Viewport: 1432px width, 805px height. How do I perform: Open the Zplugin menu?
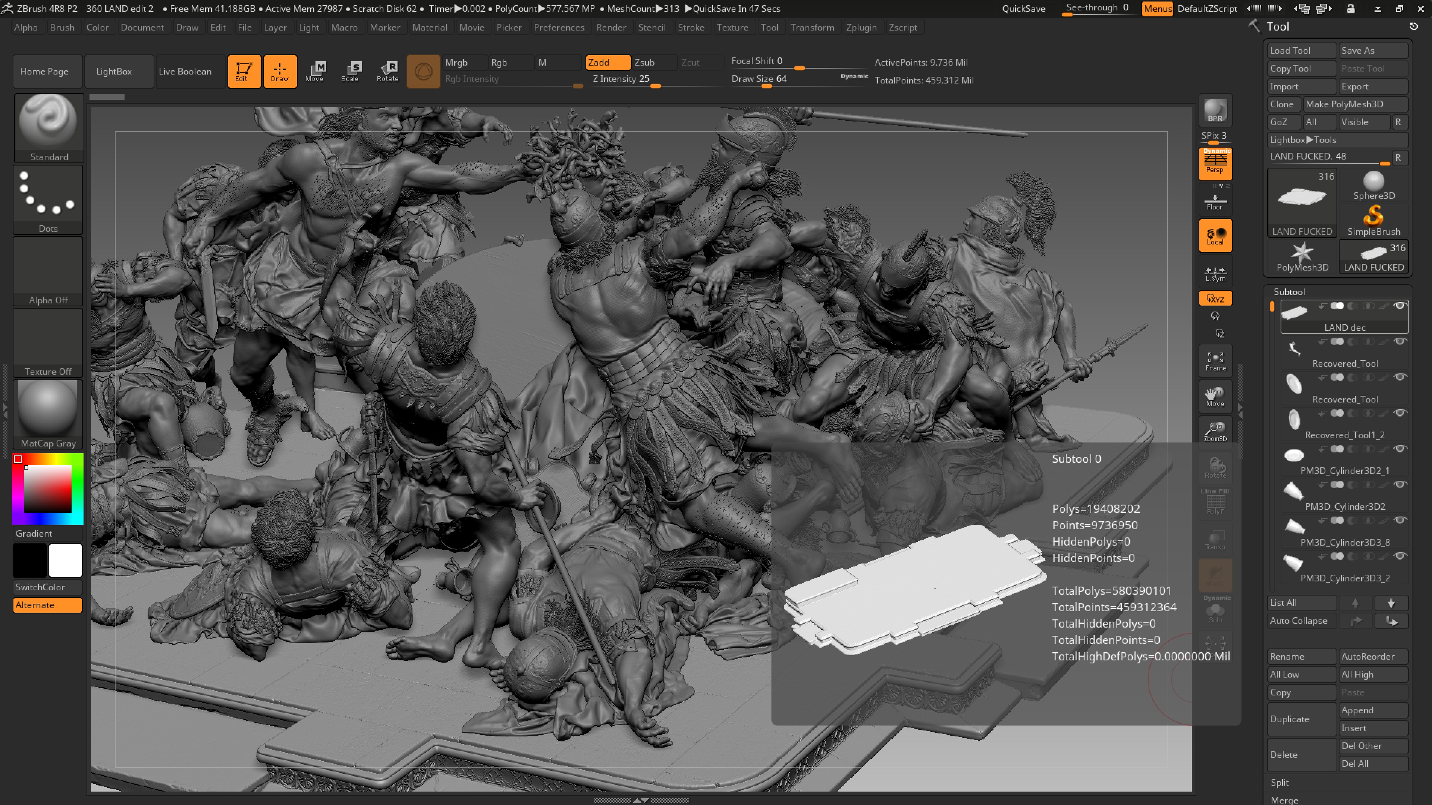[861, 27]
